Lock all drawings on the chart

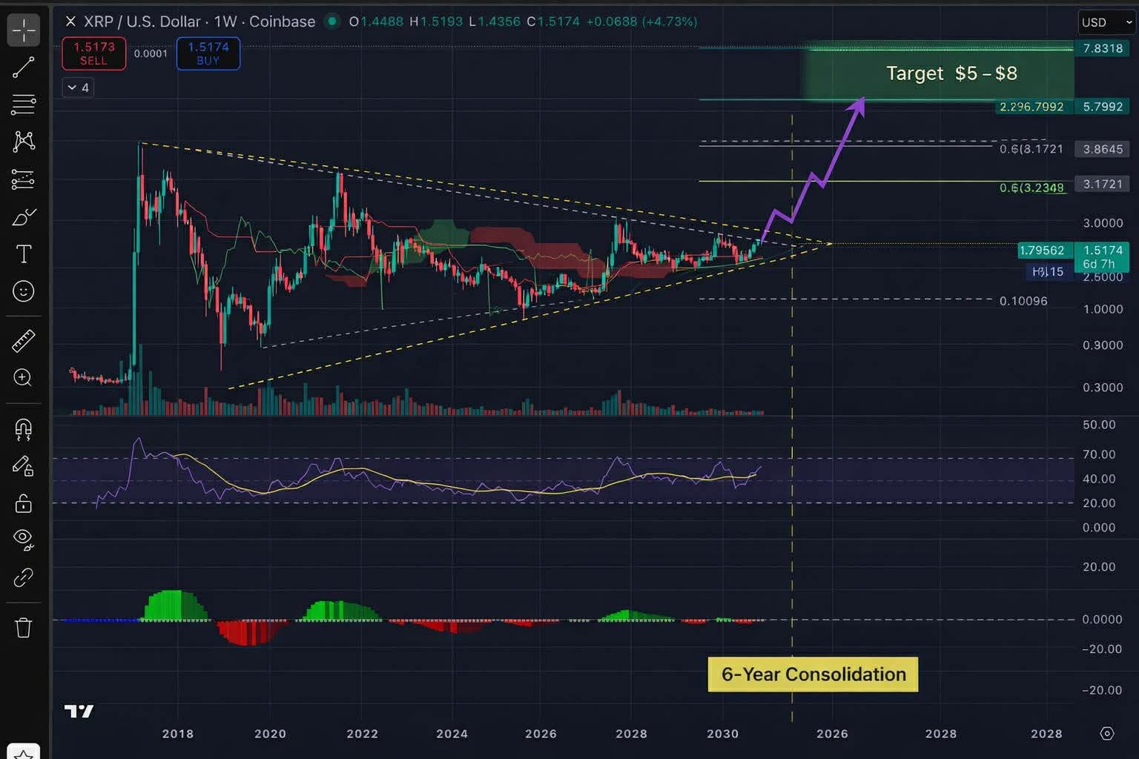tap(24, 504)
